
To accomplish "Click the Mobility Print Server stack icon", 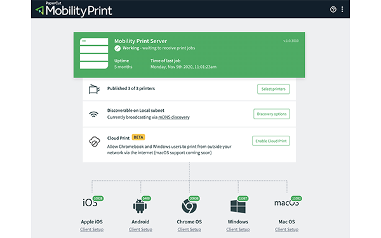I will [94, 53].
